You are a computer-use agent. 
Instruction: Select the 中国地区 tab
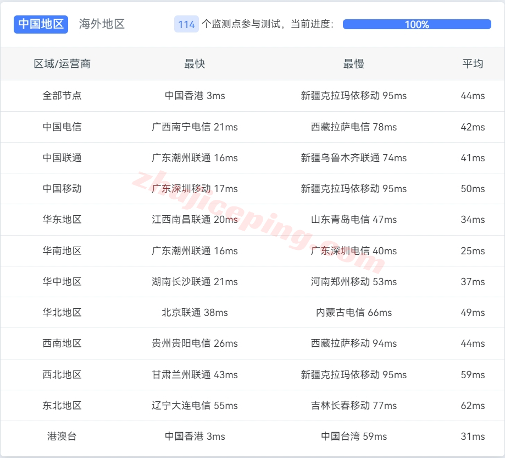point(41,24)
